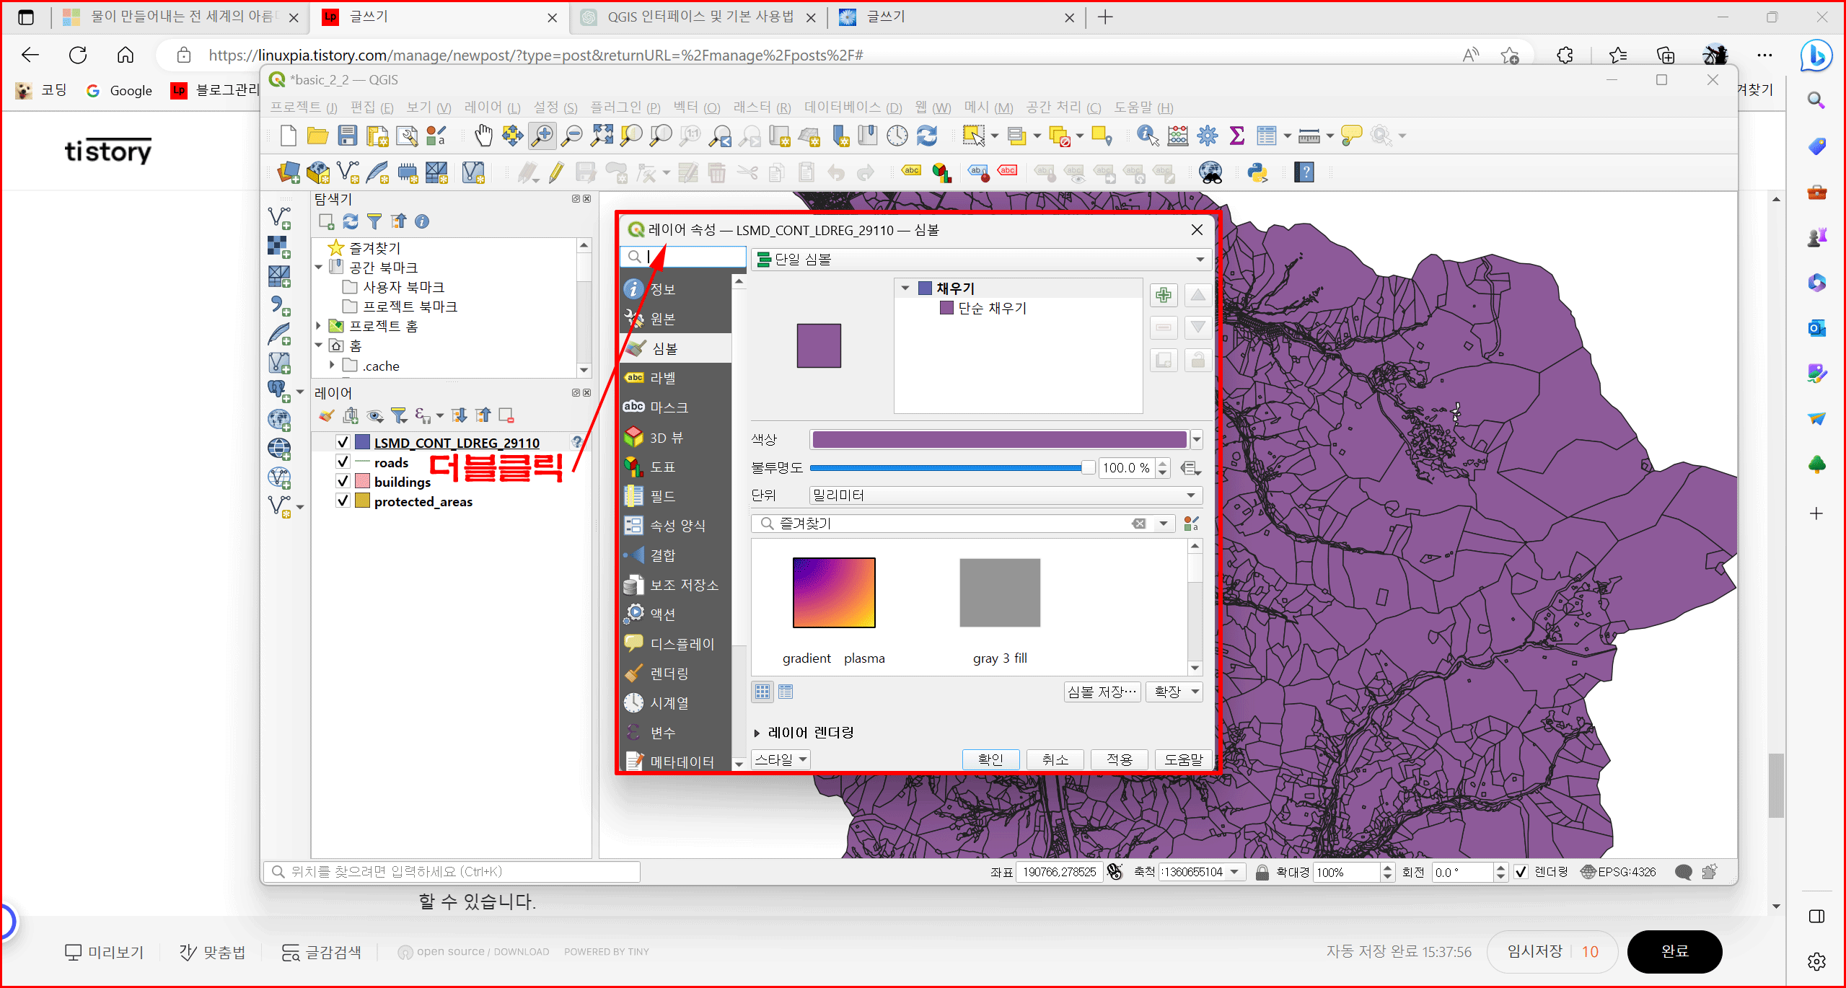Viewport: 1846px width, 988px height.
Task: Click green plus add symbol layer button
Action: point(1163,295)
